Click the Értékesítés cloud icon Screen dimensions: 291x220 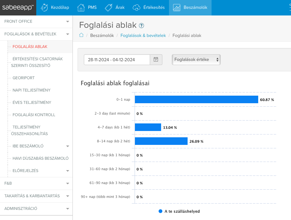[x=137, y=8]
